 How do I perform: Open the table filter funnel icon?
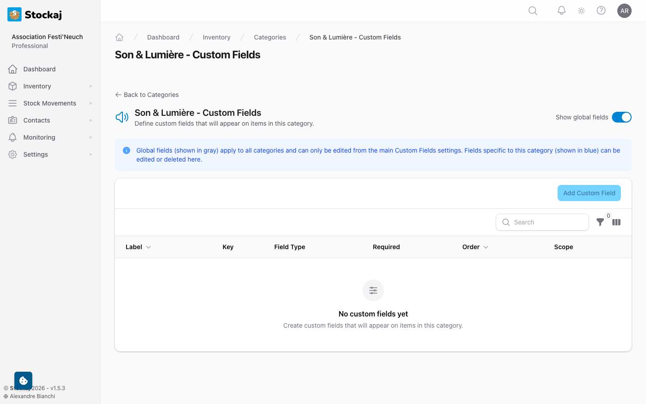click(600, 222)
